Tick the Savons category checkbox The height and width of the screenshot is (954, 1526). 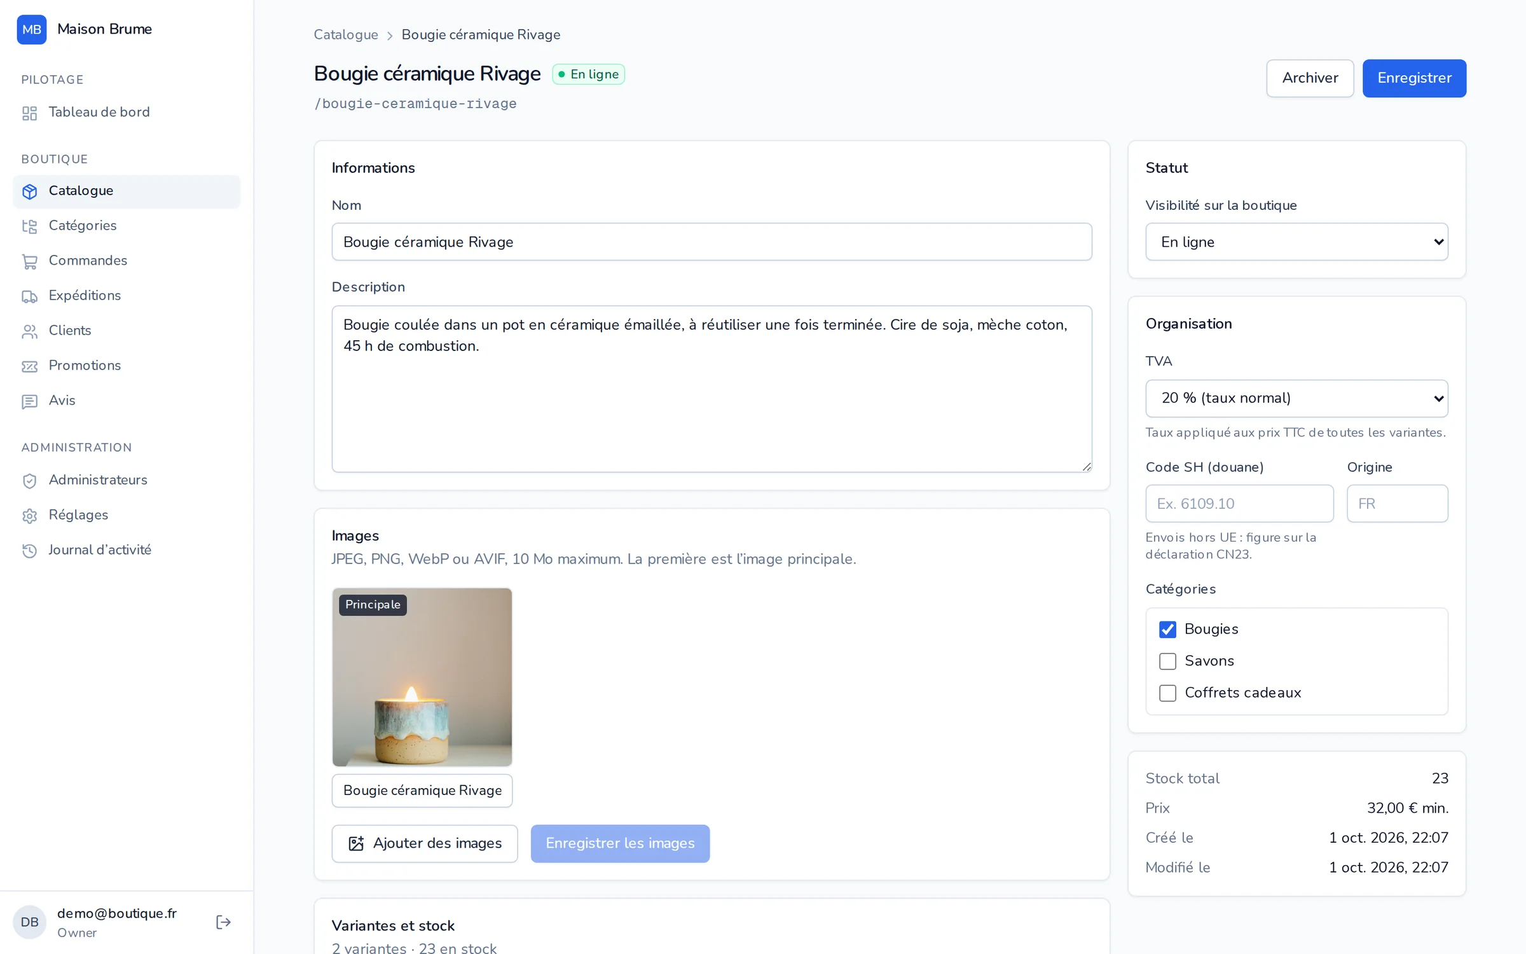point(1167,661)
